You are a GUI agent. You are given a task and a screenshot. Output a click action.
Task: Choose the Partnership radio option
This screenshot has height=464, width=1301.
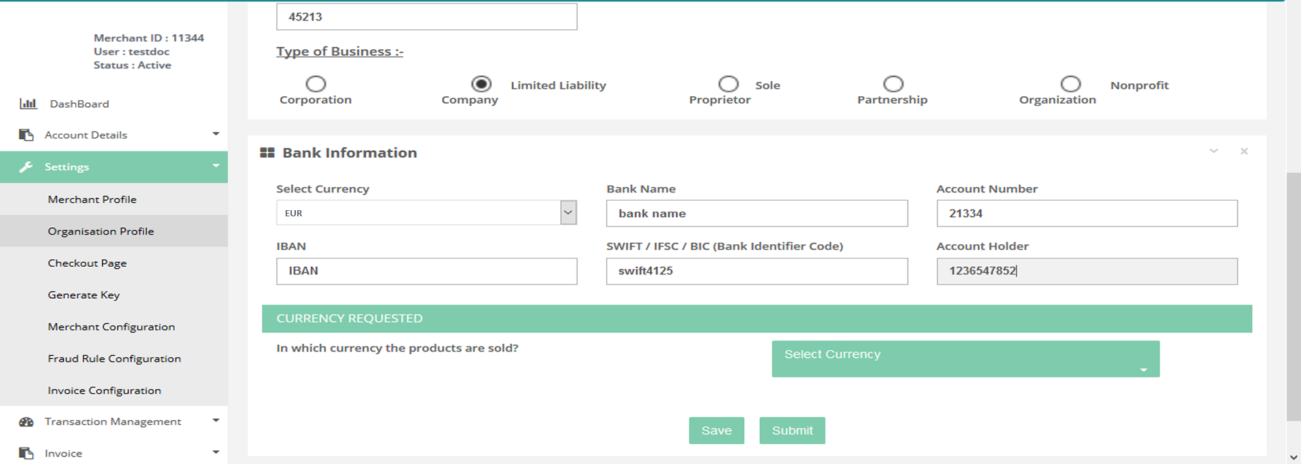coord(893,84)
